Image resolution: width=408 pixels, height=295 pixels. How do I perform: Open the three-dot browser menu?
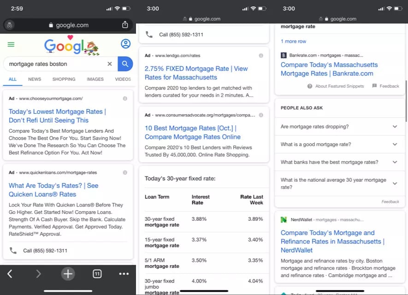pyautogui.click(x=124, y=274)
